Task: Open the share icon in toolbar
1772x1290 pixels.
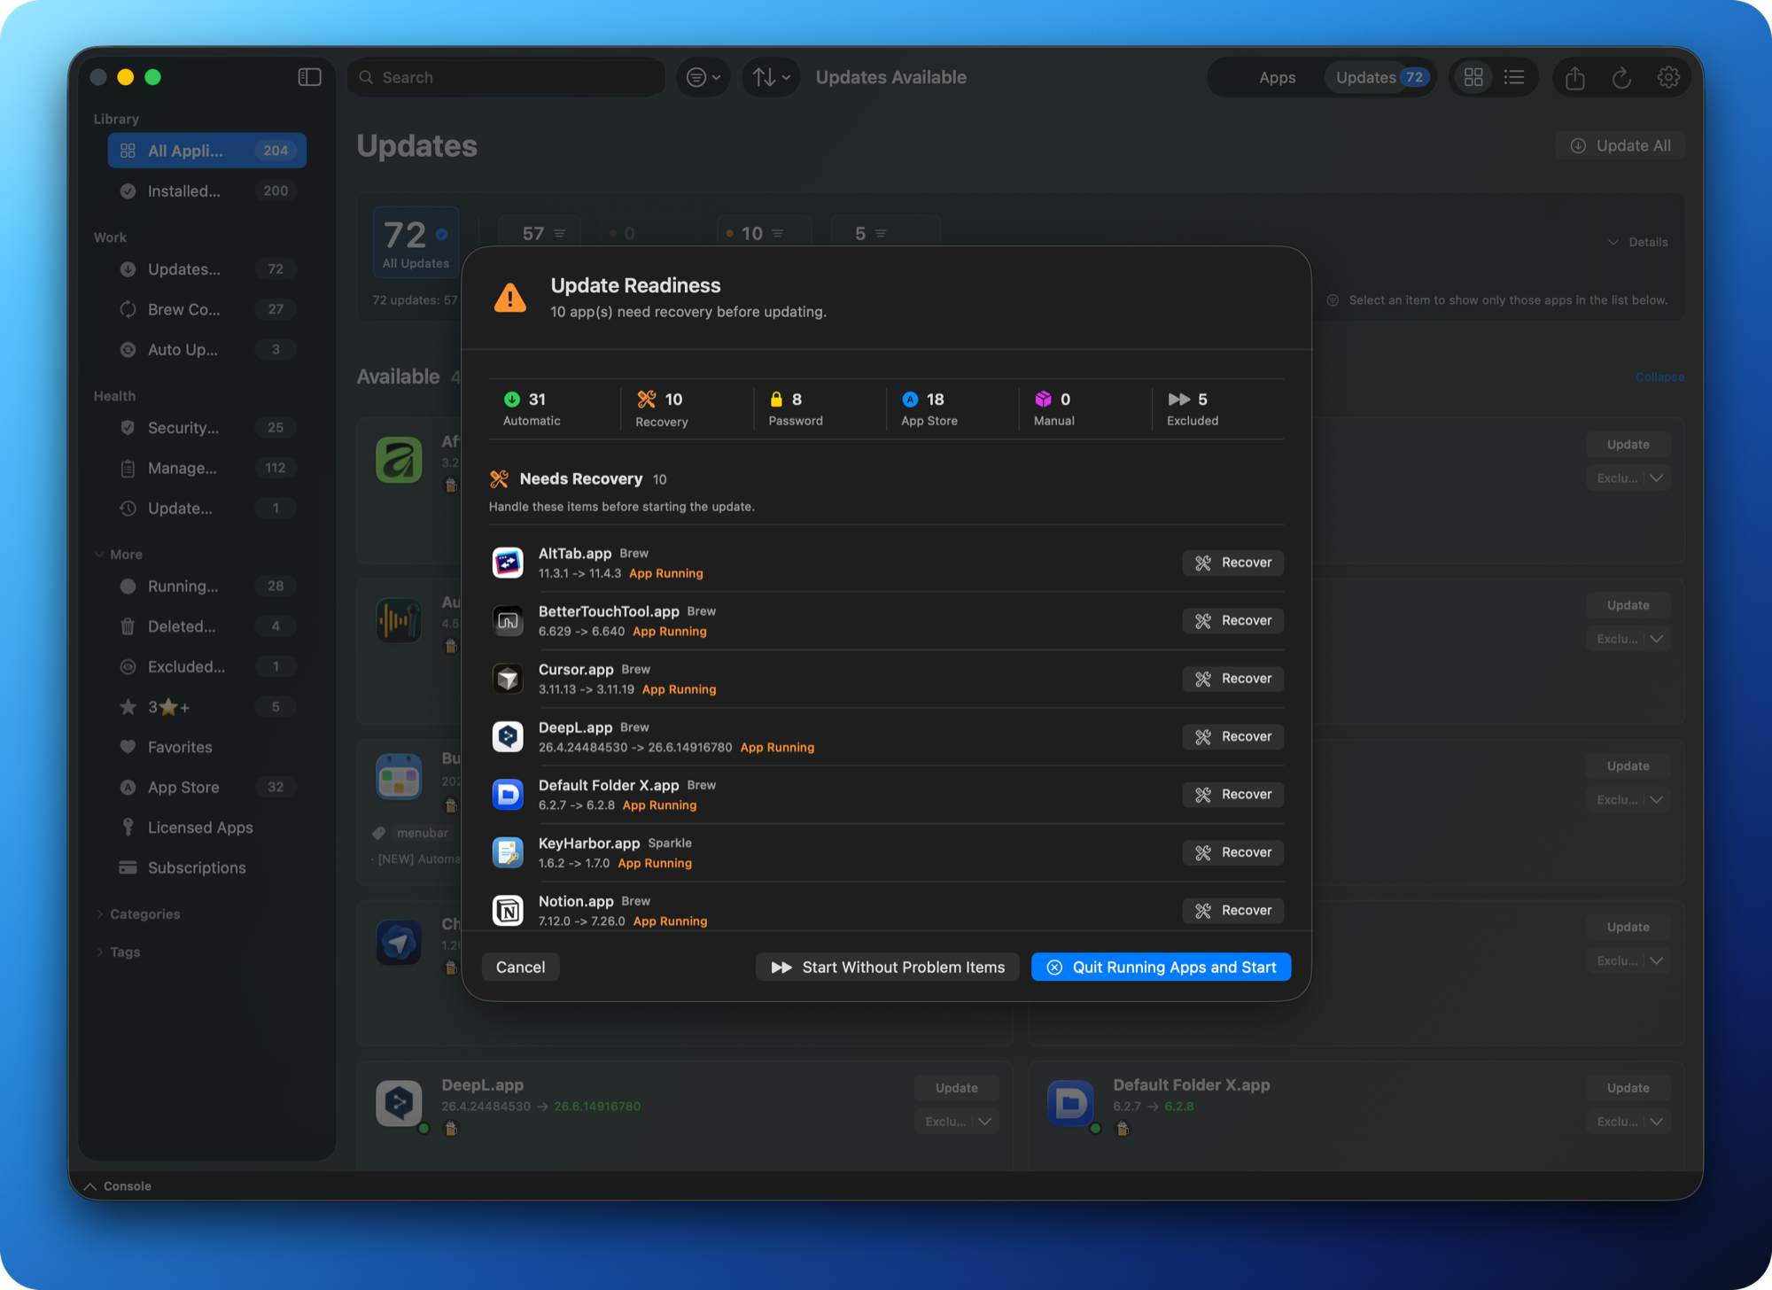Action: (x=1574, y=78)
